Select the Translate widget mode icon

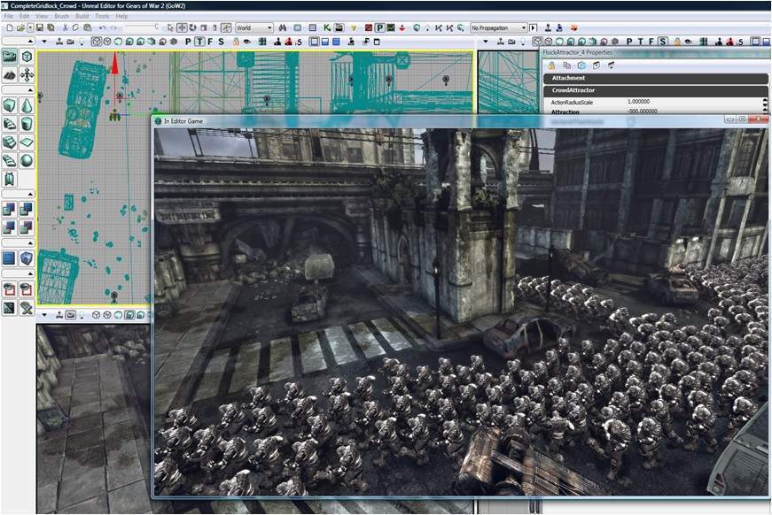pyautogui.click(x=183, y=28)
